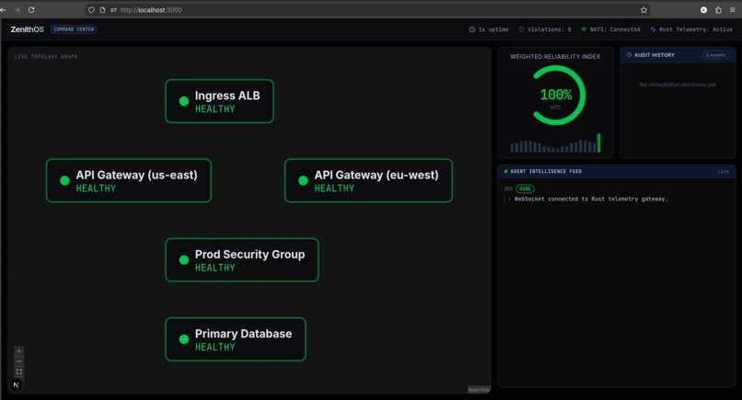This screenshot has height=400, width=742.
Task: Open the browser hamburger menu
Action: point(732,10)
